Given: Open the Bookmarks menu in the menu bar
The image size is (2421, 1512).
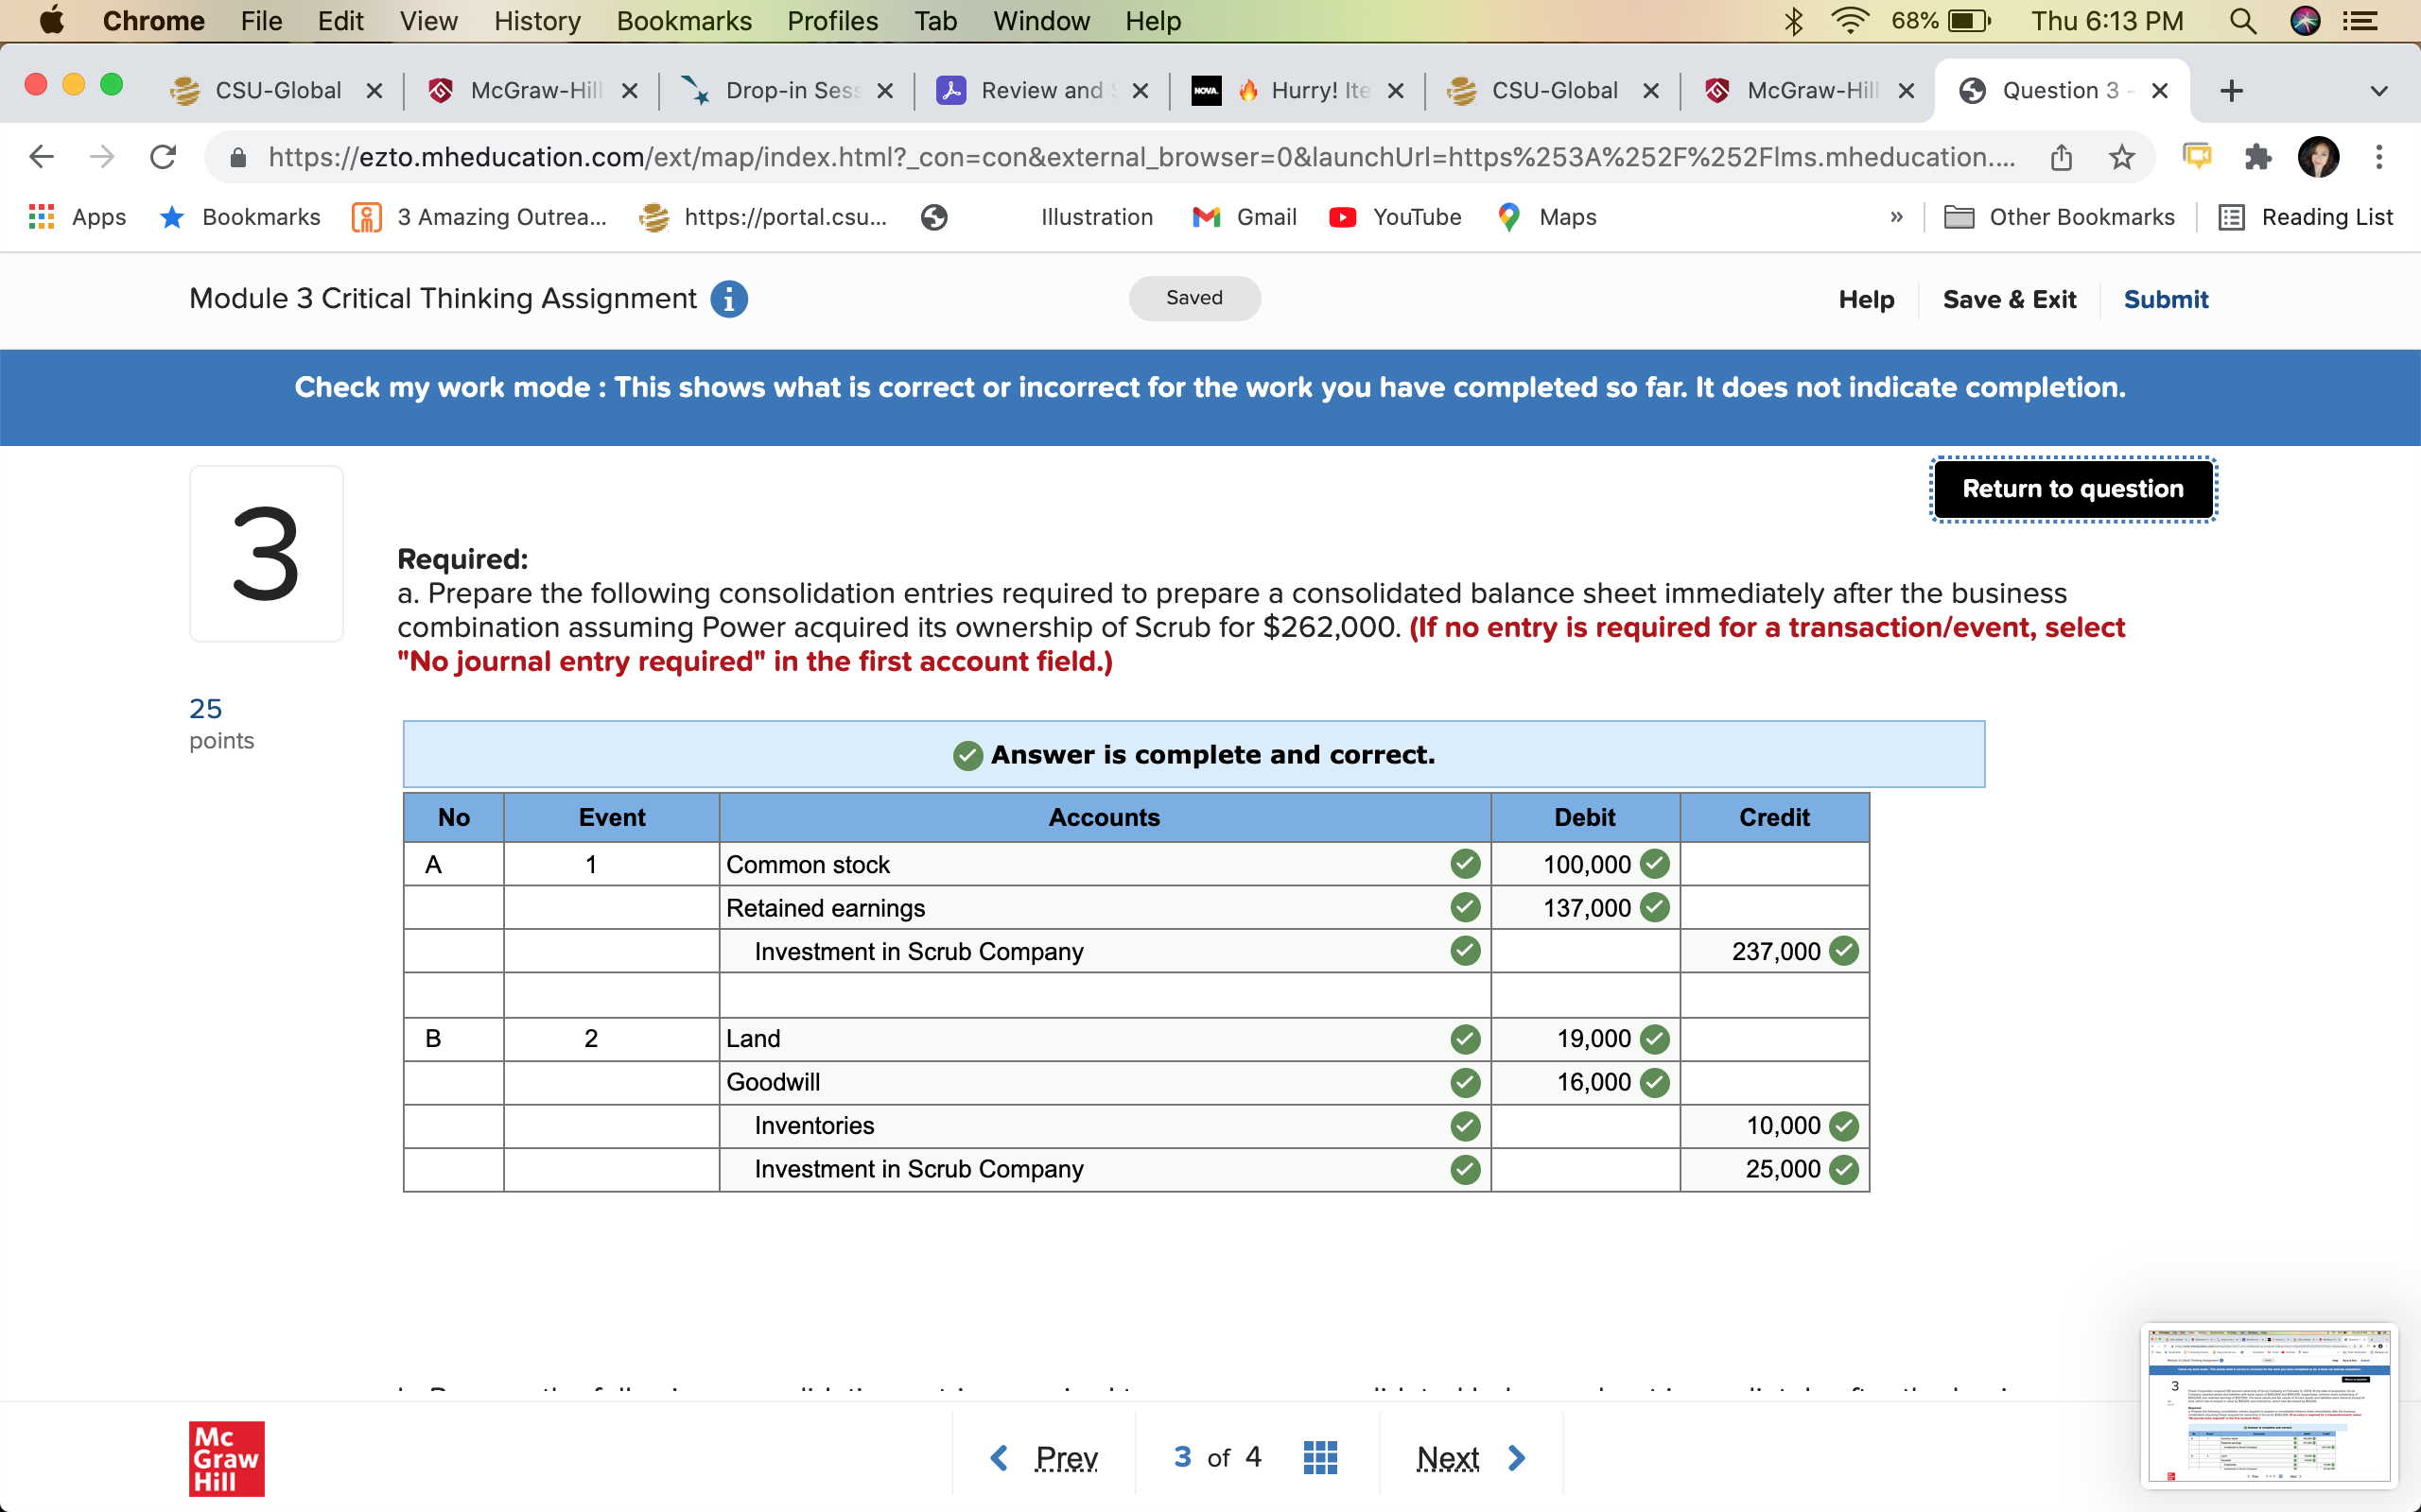Looking at the screenshot, I should [684, 20].
